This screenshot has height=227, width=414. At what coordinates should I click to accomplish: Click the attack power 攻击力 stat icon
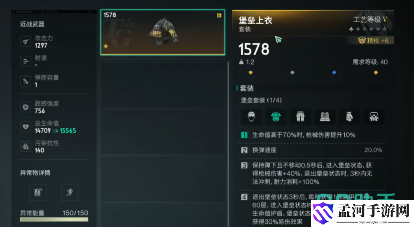(26, 42)
